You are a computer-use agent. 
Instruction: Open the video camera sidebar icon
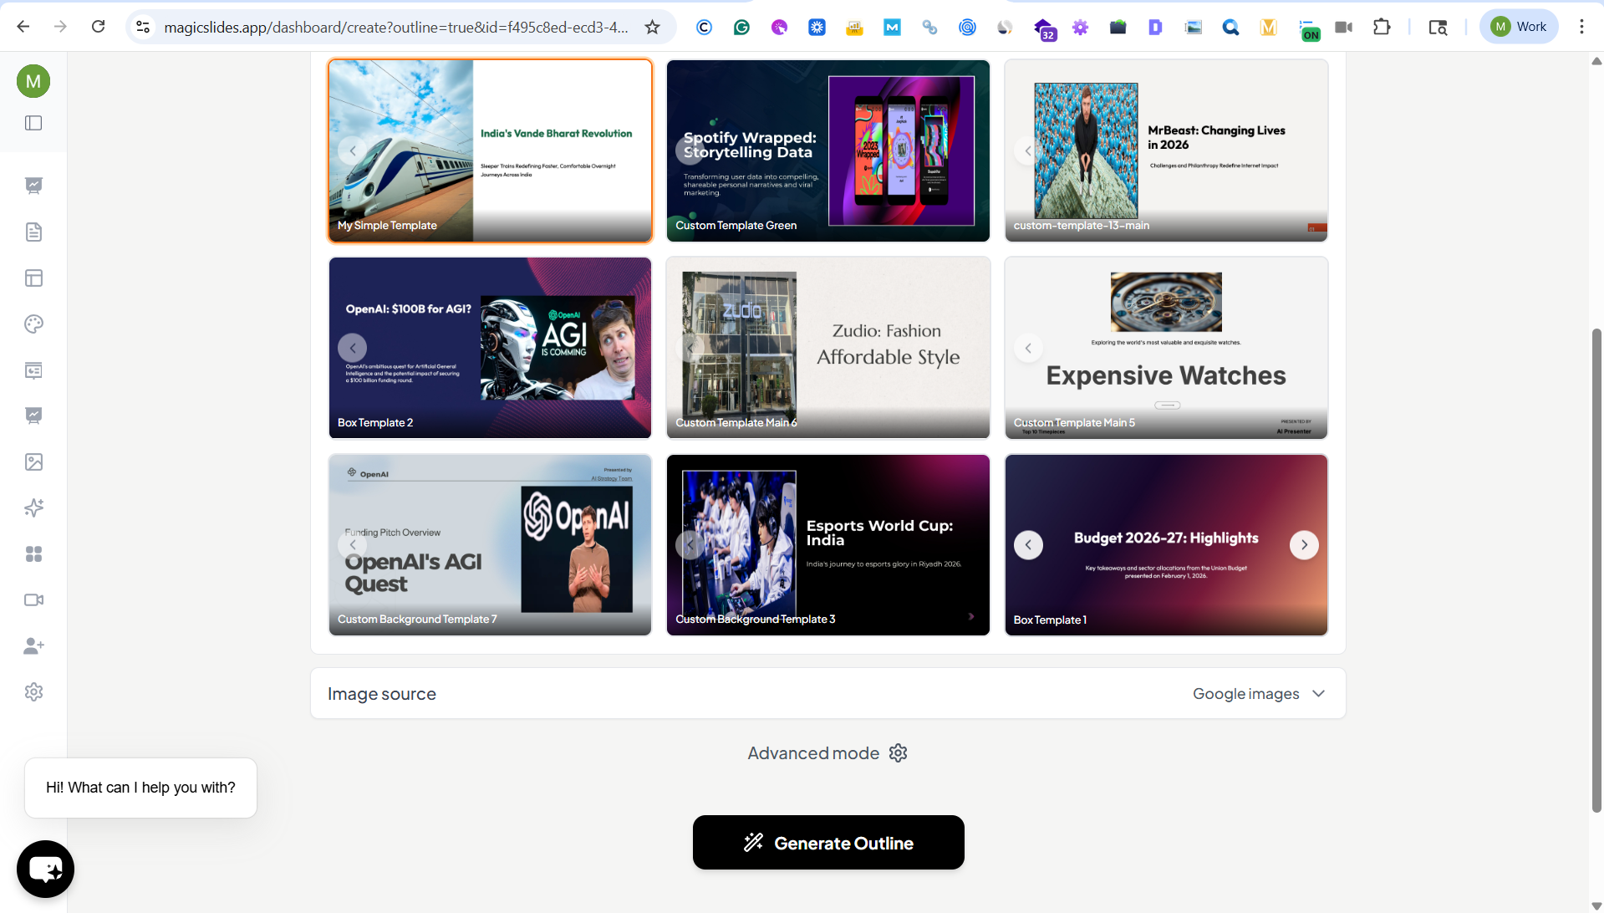(x=33, y=600)
